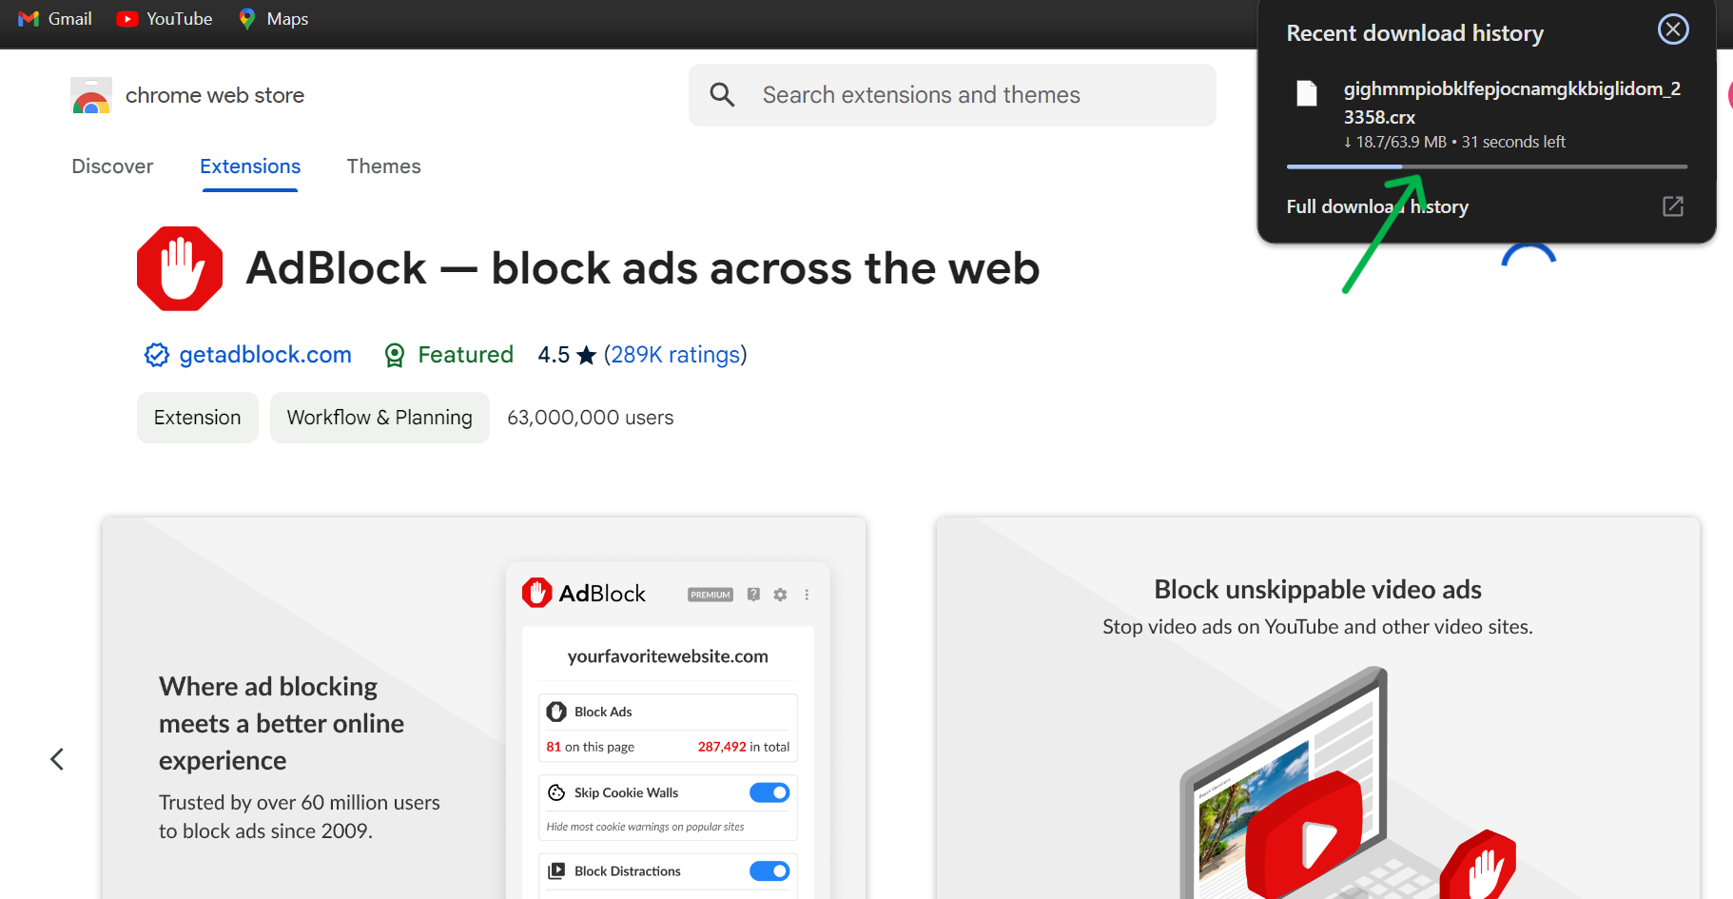This screenshot has height=899, width=1733.
Task: Click the Extension category chip
Action: [198, 418]
